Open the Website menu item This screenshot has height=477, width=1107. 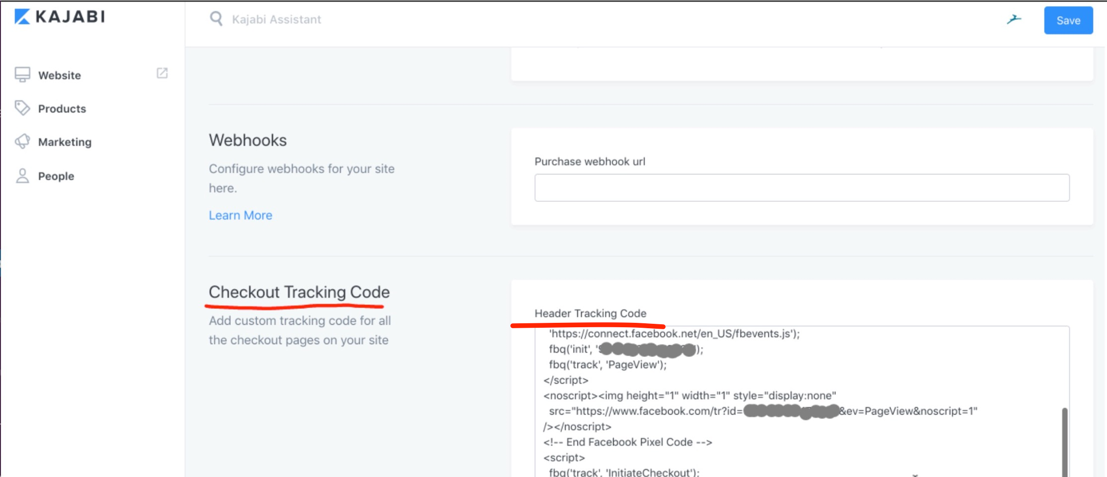point(60,75)
